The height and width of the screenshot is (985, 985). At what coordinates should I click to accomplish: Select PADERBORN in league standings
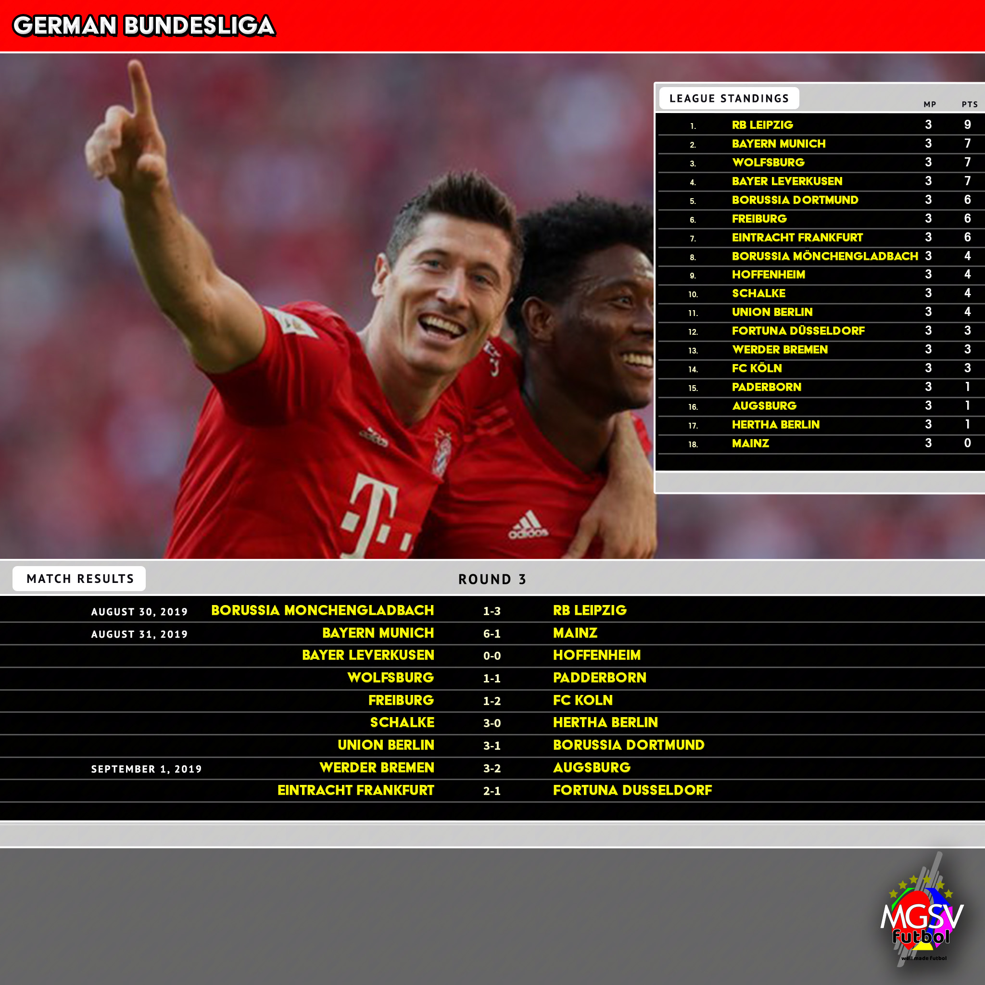(x=766, y=387)
